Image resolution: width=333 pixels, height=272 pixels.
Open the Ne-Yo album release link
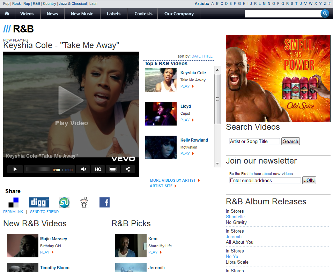pyautogui.click(x=232, y=256)
